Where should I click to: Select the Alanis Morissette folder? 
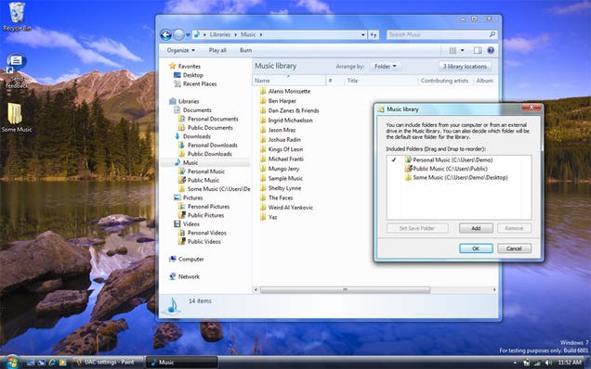pyautogui.click(x=285, y=91)
